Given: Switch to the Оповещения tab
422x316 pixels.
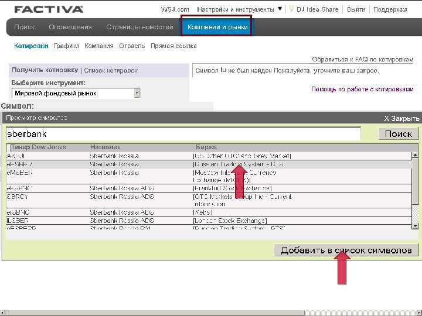Looking at the screenshot, I should (70, 27).
